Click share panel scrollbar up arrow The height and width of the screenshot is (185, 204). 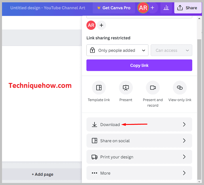pos(199,18)
